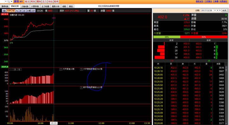Click the 今天 today button

coord(224,10)
